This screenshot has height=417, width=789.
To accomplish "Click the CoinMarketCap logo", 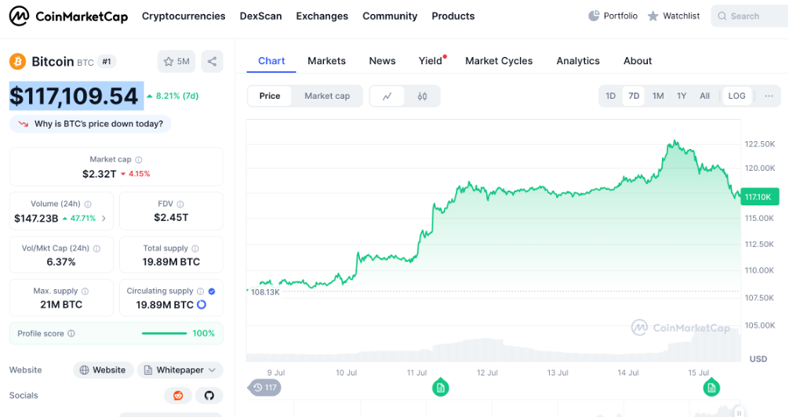I will [69, 16].
